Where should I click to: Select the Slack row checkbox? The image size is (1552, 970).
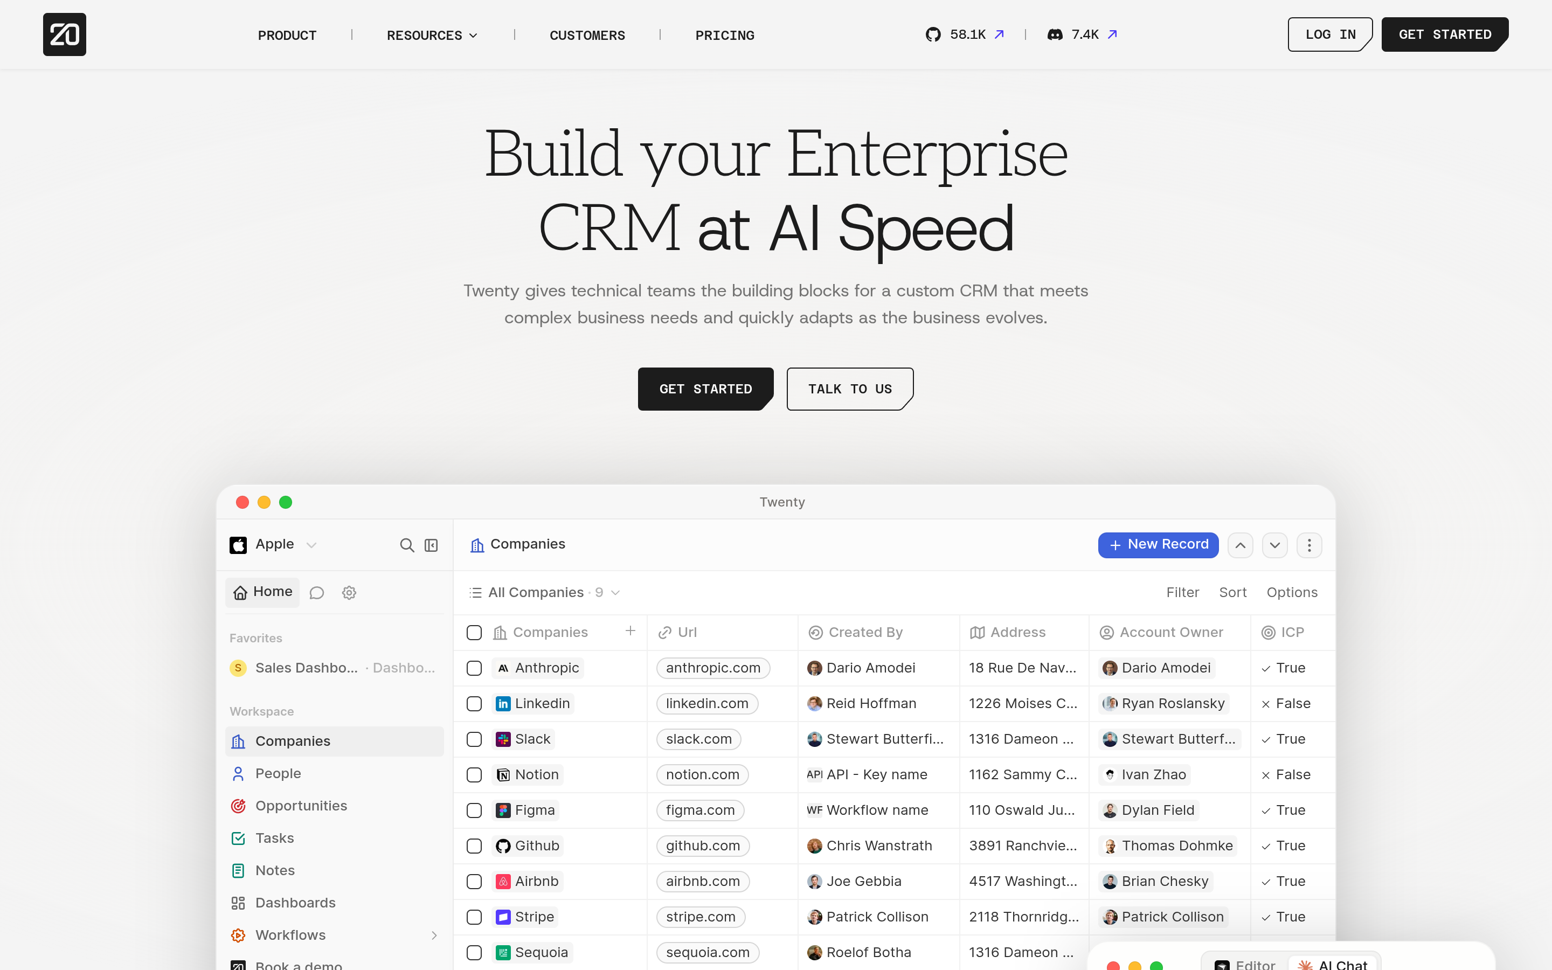click(x=474, y=739)
